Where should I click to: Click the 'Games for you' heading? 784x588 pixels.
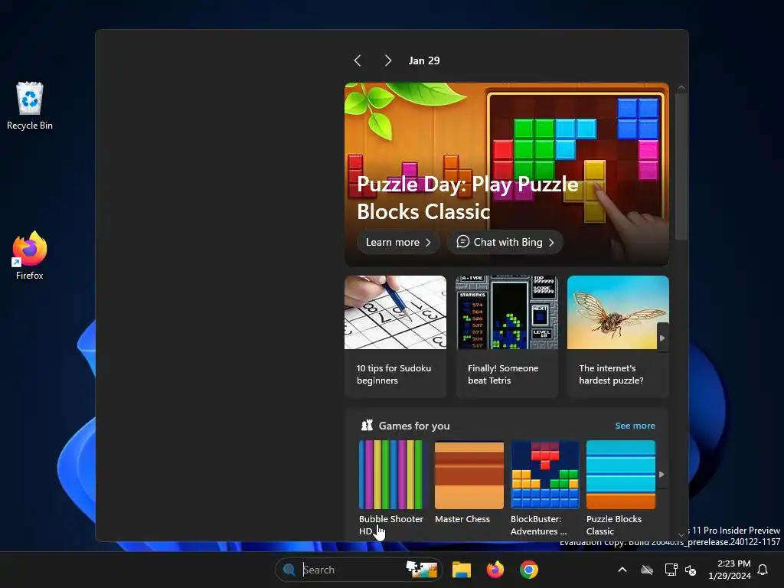(414, 426)
